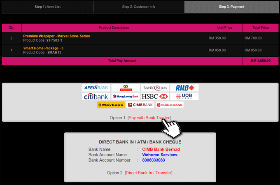Click the HSBC logo
This screenshot has height=185, width=280.
155,97
